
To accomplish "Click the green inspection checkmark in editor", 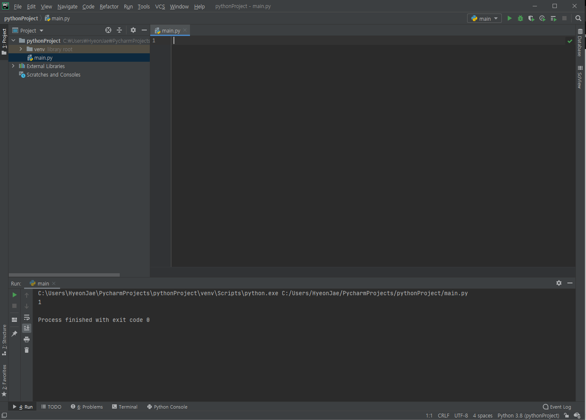I will click(570, 41).
